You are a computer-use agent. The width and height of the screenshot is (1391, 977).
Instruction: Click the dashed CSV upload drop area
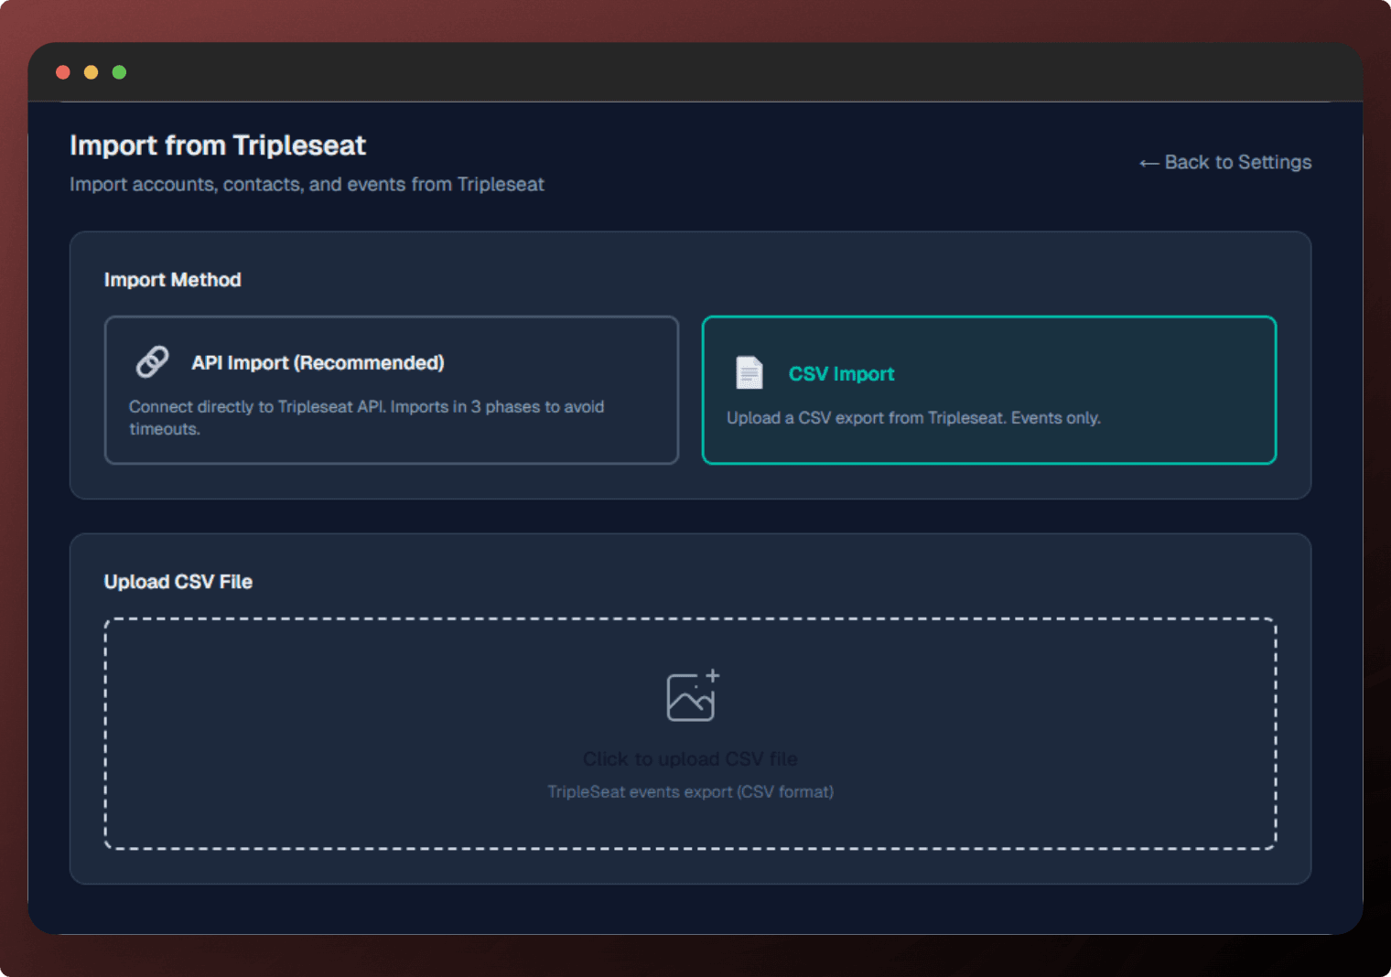click(690, 734)
